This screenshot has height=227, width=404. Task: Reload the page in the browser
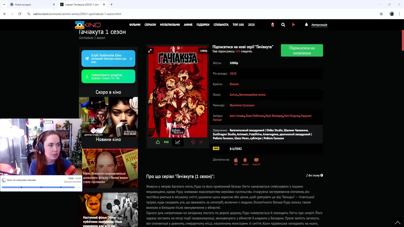20,14
